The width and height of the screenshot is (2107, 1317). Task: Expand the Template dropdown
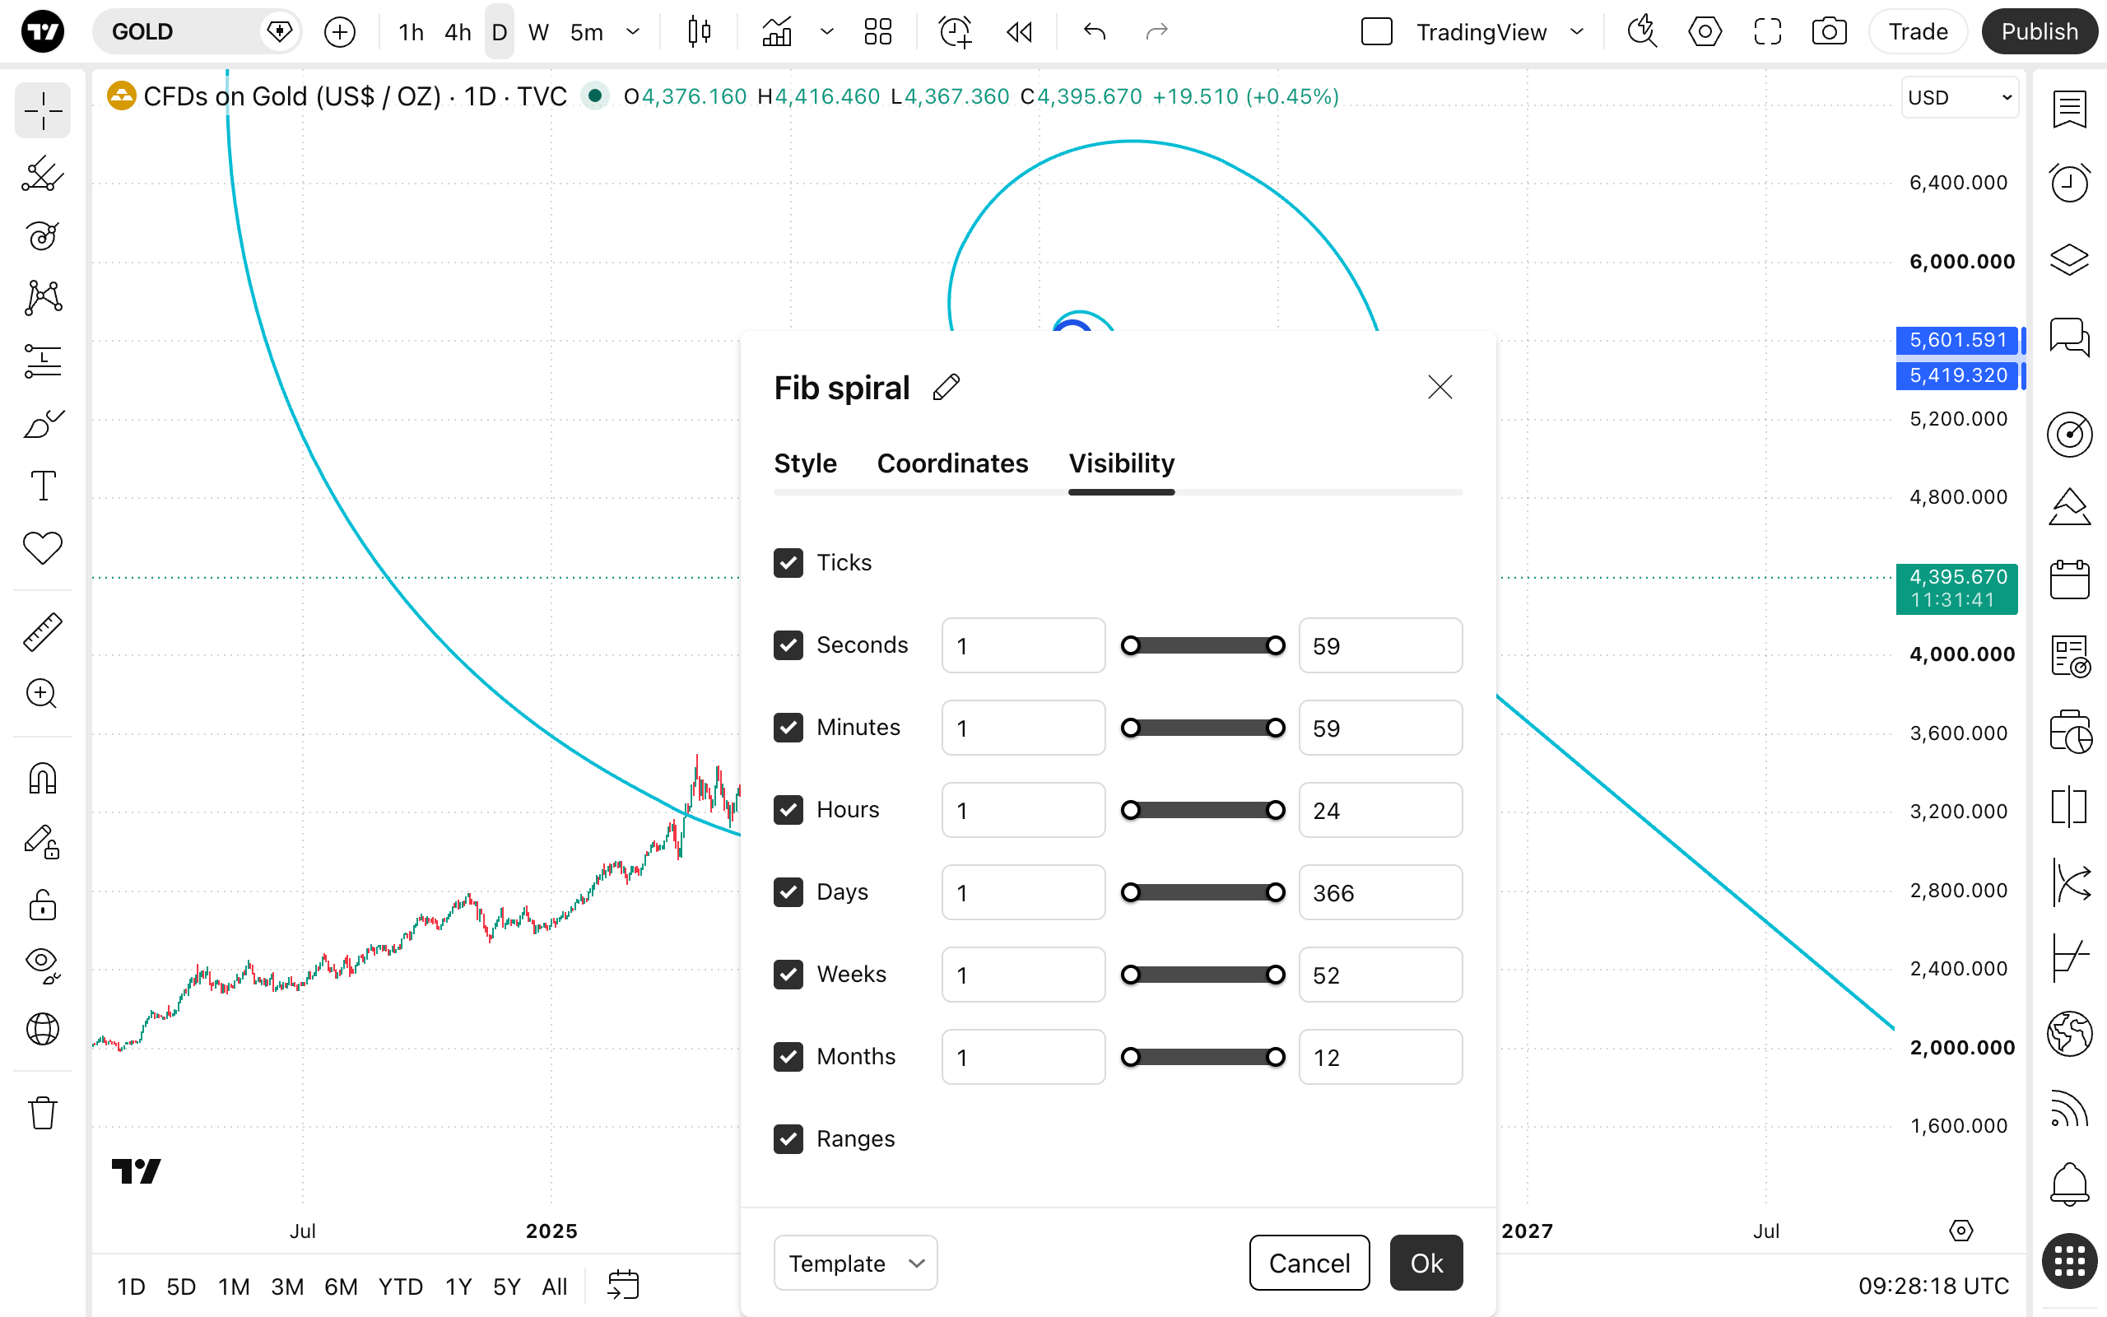pos(855,1263)
